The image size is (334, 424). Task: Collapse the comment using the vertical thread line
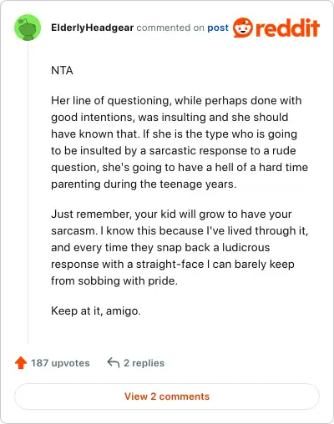[28, 192]
